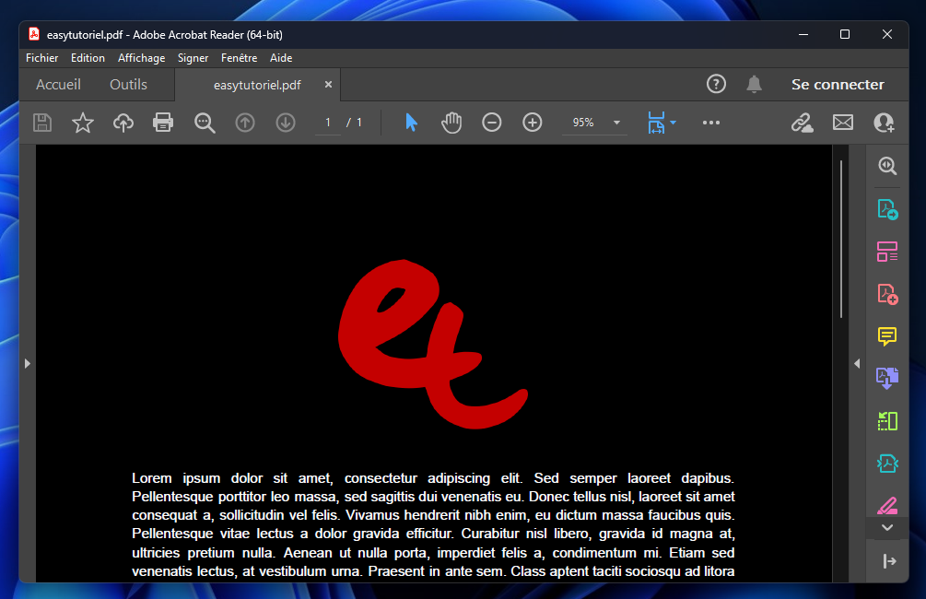The image size is (926, 599).
Task: Expand the left navigation pane arrow
Action: click(x=27, y=363)
